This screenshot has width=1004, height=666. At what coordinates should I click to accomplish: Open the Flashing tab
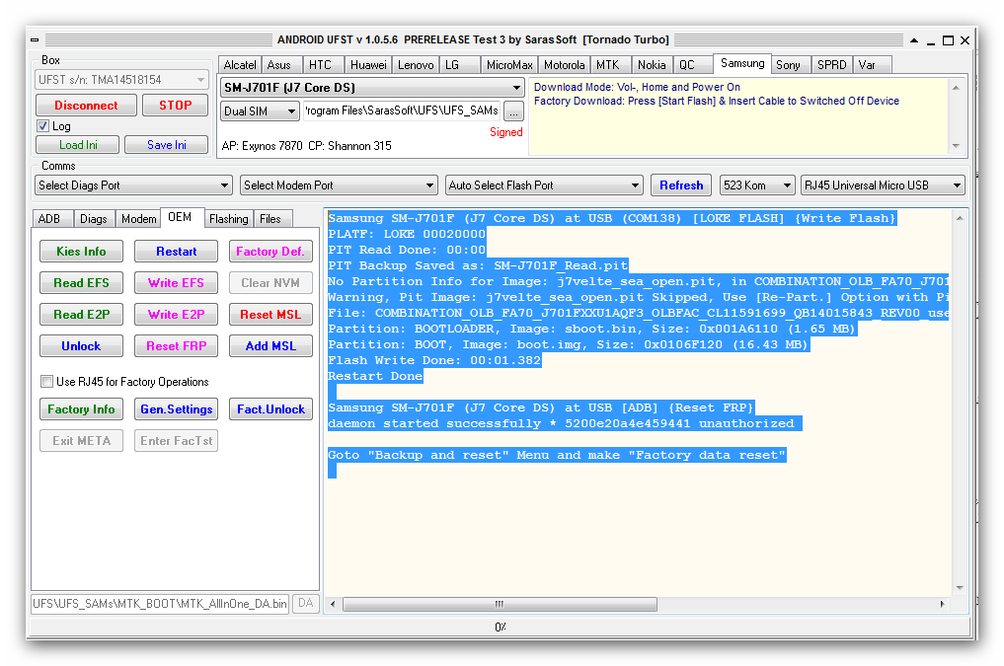229,219
